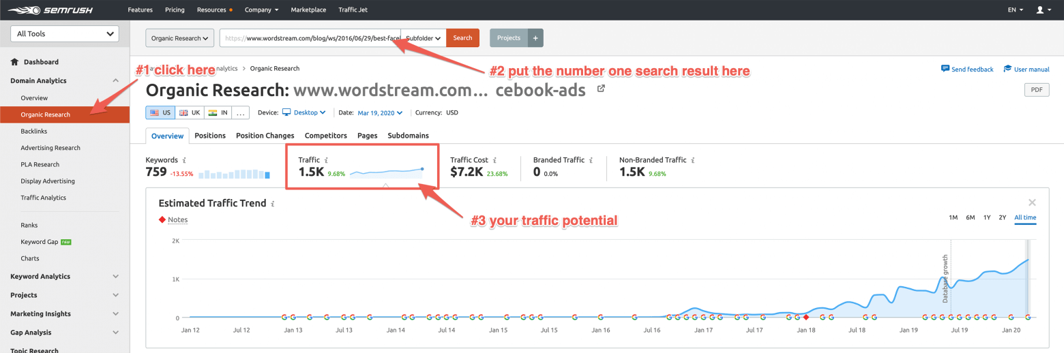The width and height of the screenshot is (1064, 353).
Task: Open Marketplace in the top navigation
Action: point(308,10)
